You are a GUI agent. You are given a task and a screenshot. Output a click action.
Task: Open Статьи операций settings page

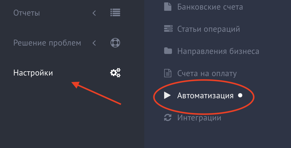[x=209, y=29]
